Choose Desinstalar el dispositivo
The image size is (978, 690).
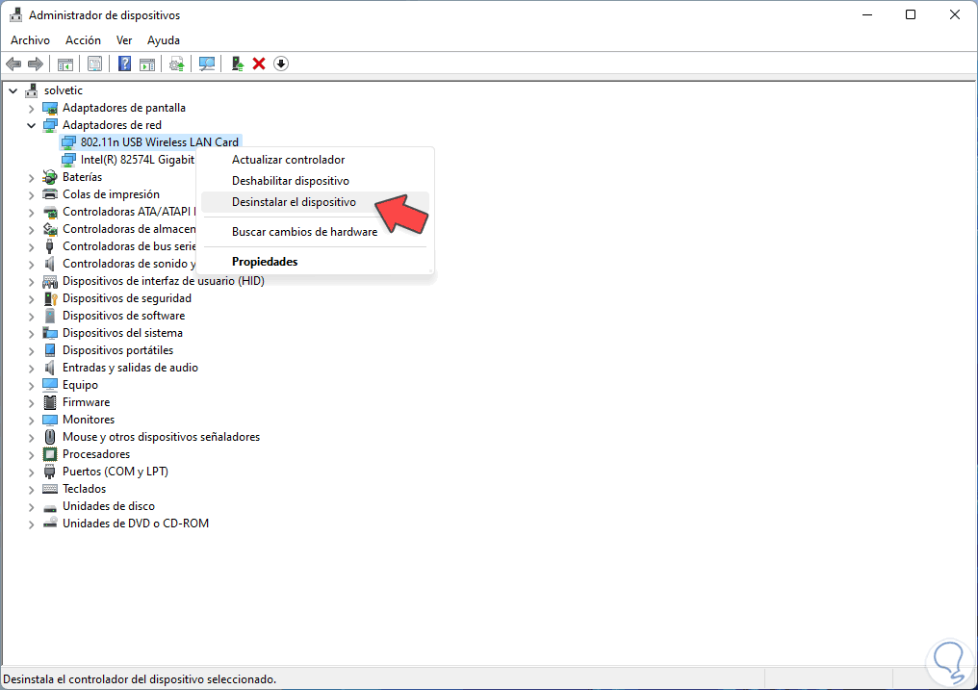[x=315, y=202]
